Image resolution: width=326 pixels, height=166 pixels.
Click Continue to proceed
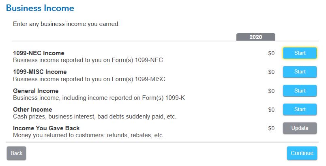click(x=302, y=153)
